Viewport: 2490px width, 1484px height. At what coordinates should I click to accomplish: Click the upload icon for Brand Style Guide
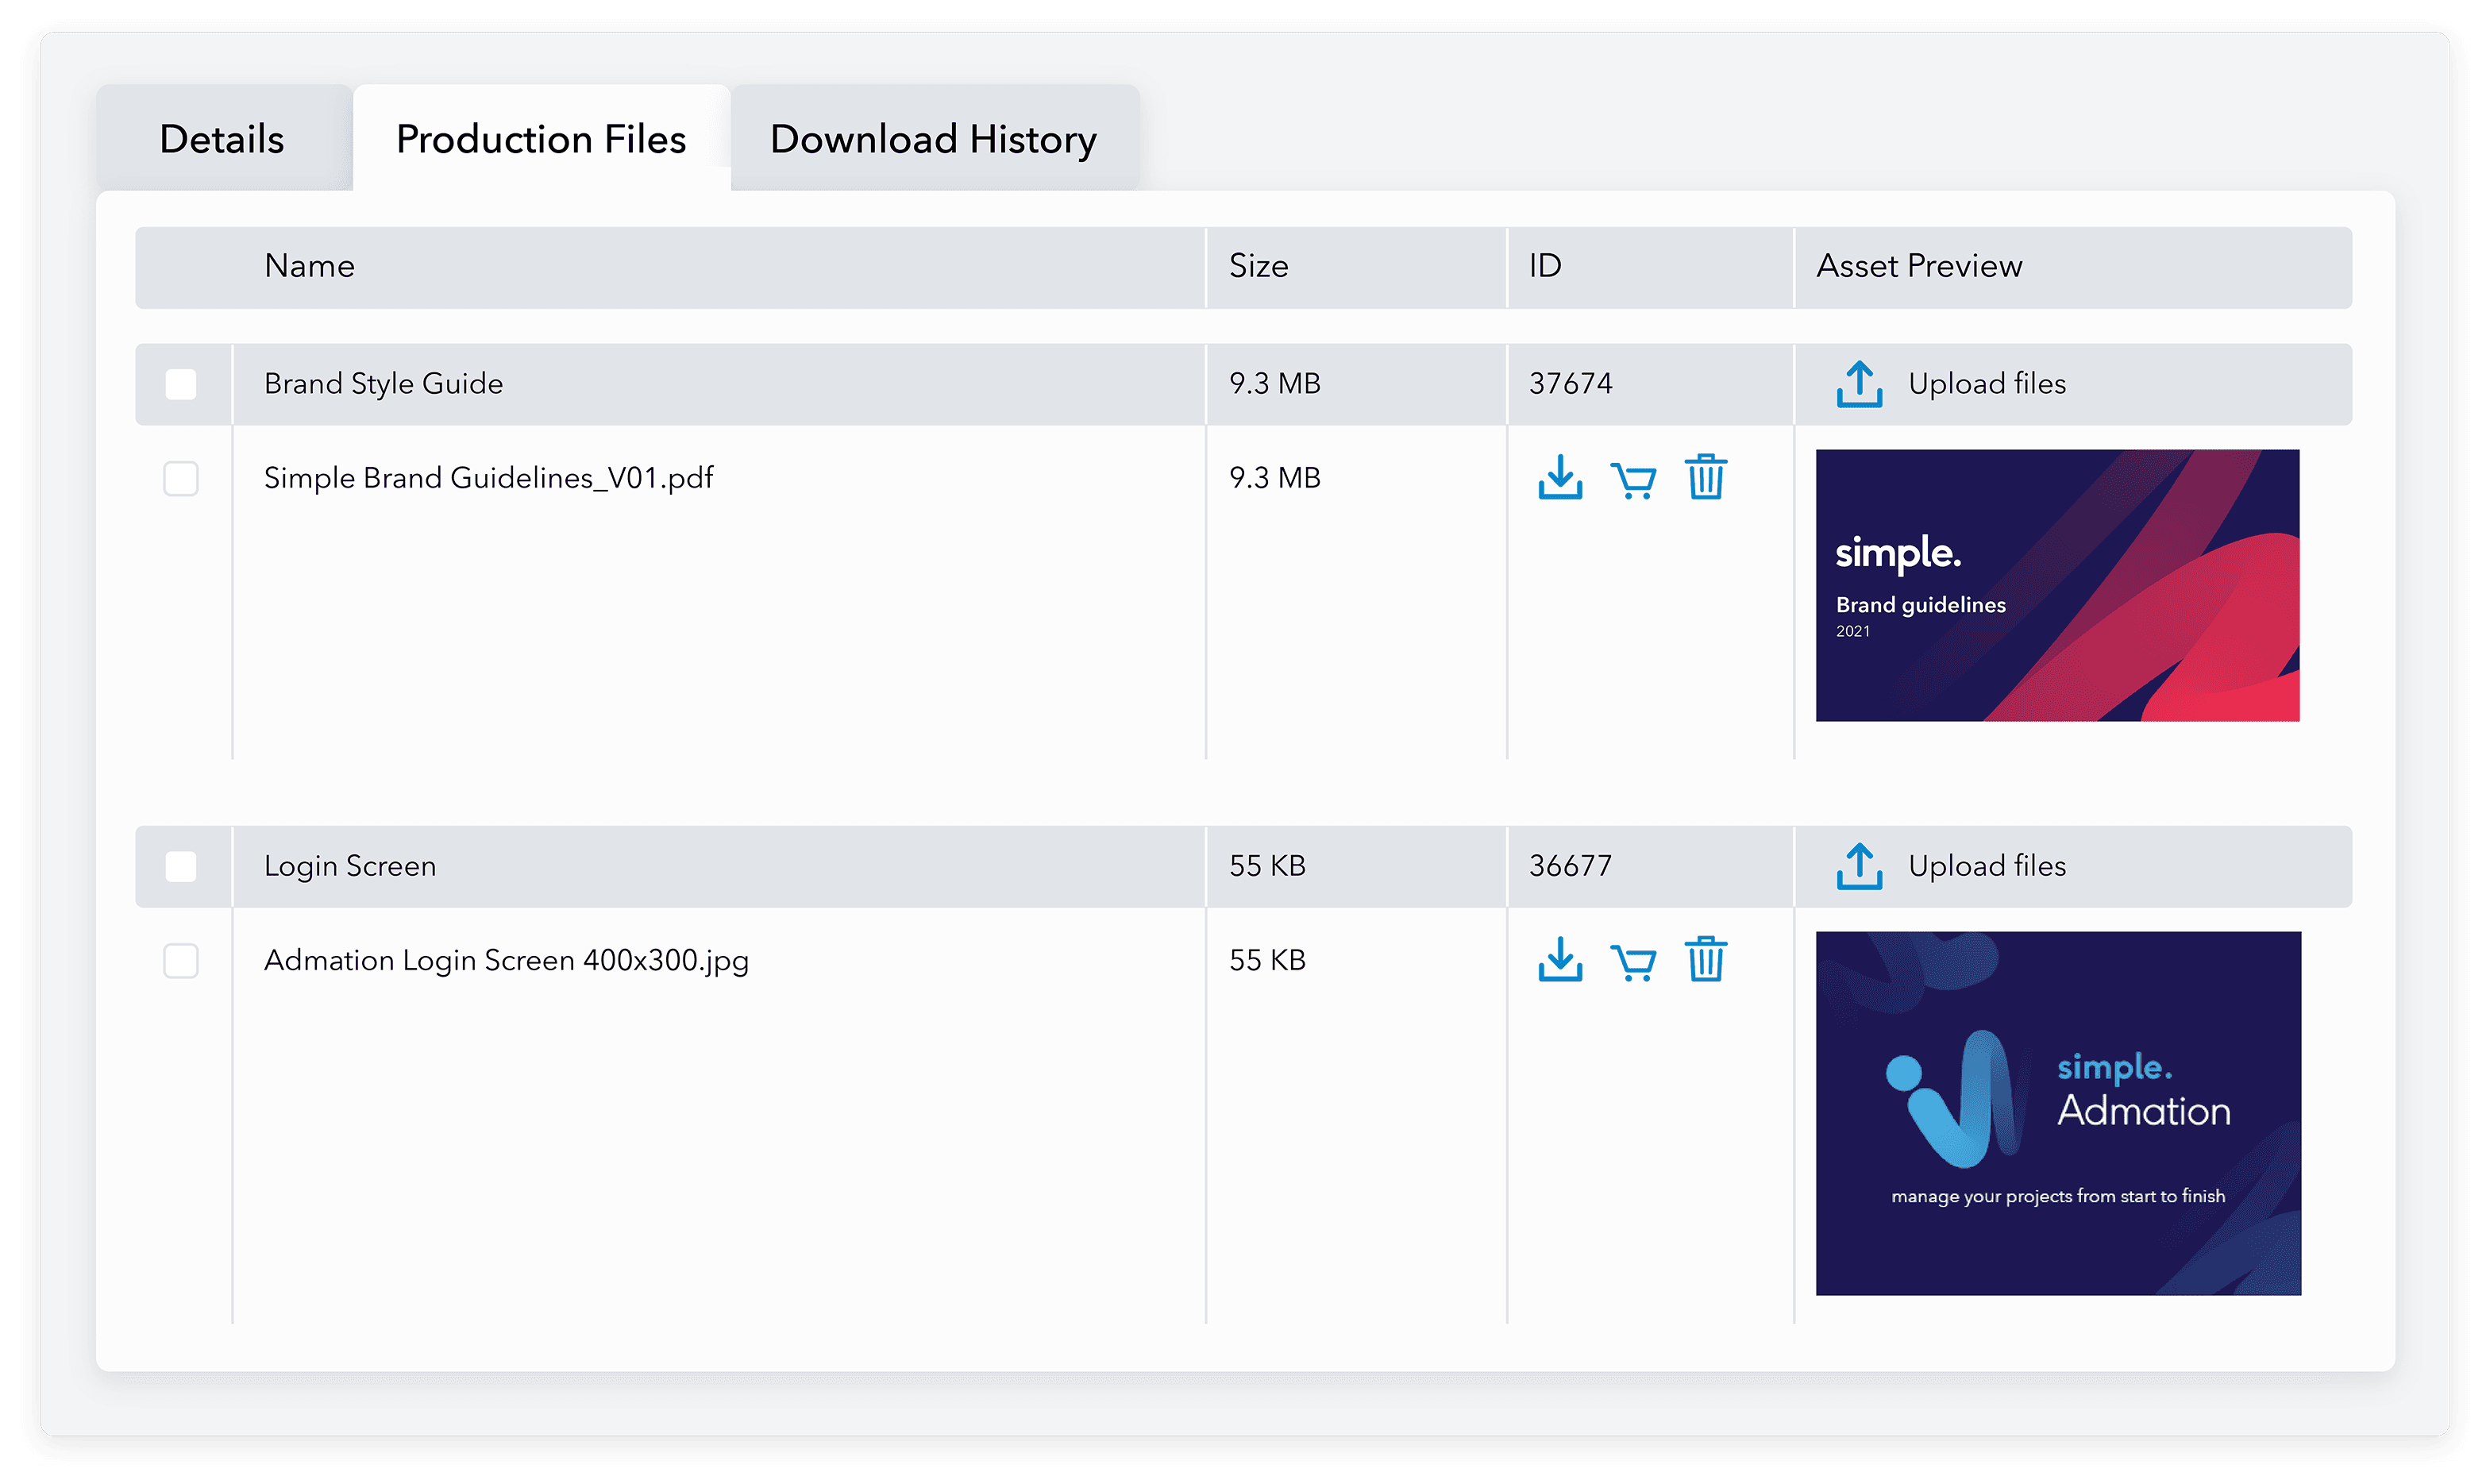click(1859, 383)
